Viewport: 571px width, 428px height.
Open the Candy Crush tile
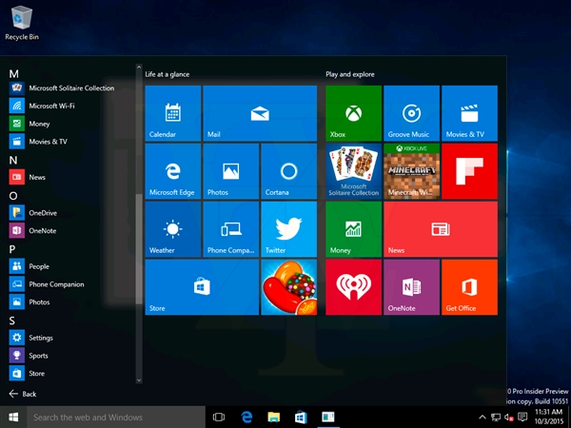(288, 287)
